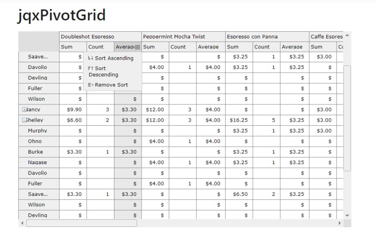Click the $9.90 cell in Nancy row
Viewport: 376px width, 246px height.
tap(73, 109)
